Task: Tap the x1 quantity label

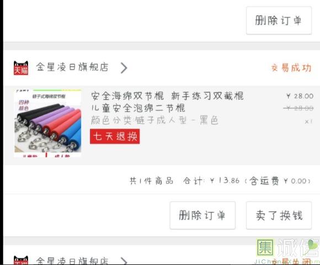Action: click(308, 121)
